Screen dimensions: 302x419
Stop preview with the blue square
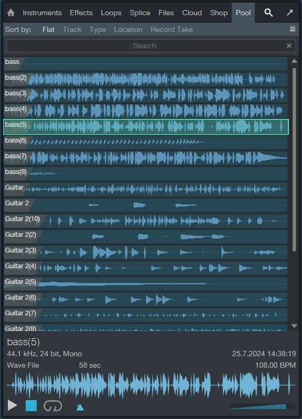(x=31, y=405)
